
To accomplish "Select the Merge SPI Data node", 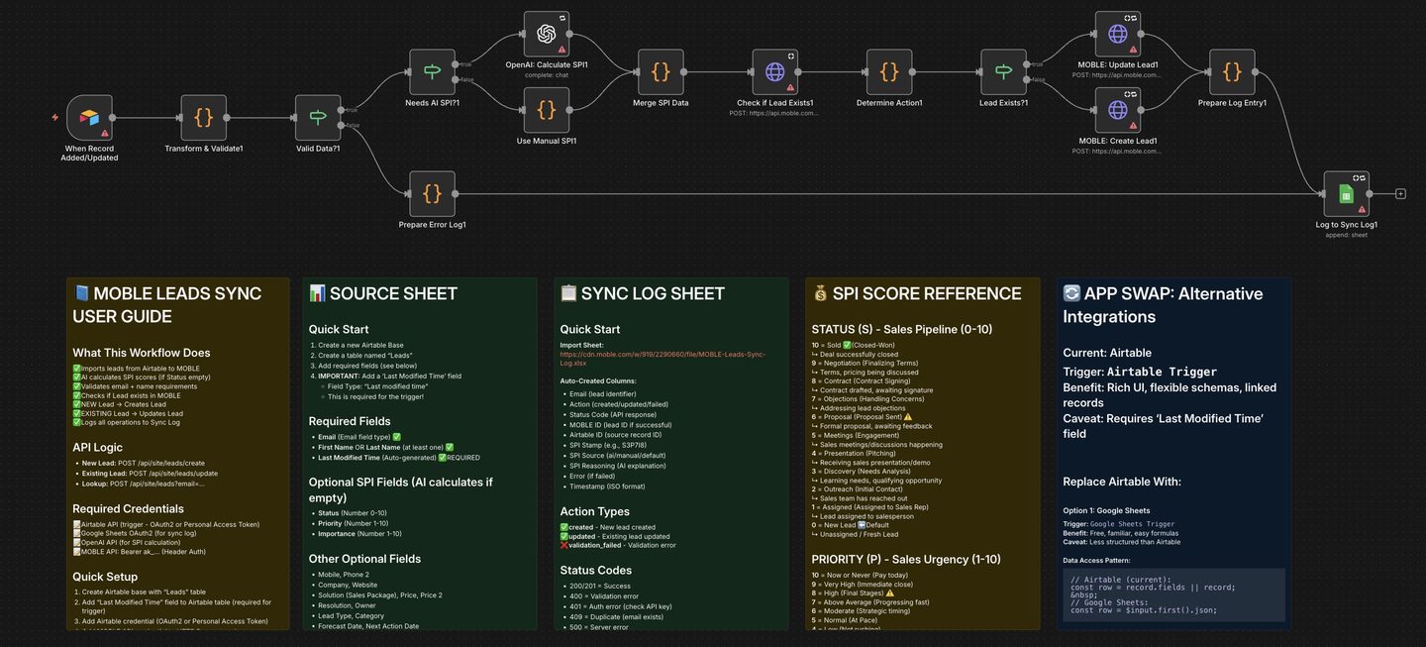I will pyautogui.click(x=661, y=72).
